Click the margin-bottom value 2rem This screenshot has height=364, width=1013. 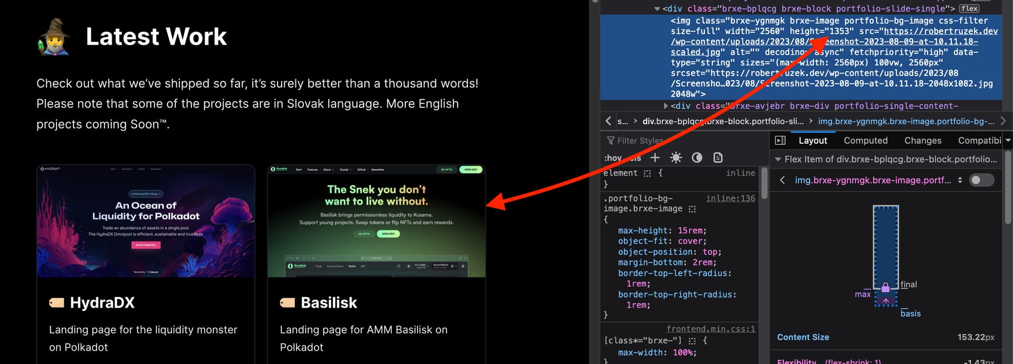tap(703, 262)
